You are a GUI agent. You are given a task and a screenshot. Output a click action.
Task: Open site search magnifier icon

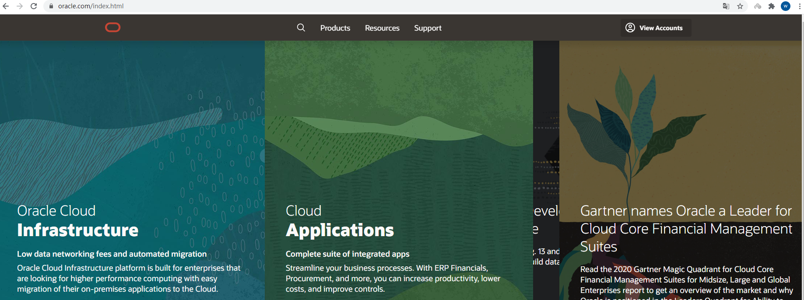point(301,28)
